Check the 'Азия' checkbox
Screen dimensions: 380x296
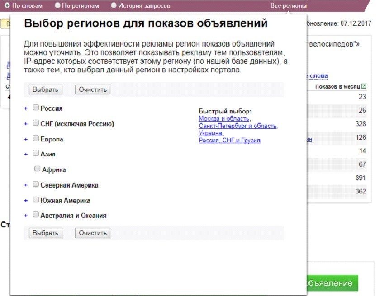tap(36, 153)
